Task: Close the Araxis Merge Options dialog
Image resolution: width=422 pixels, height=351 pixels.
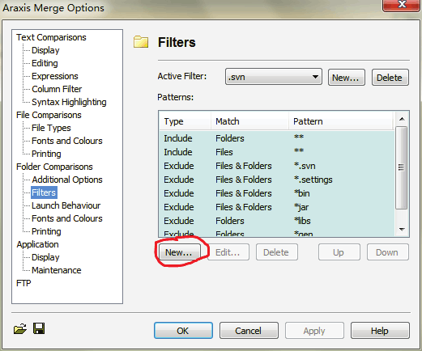Action: pyautogui.click(x=402, y=5)
